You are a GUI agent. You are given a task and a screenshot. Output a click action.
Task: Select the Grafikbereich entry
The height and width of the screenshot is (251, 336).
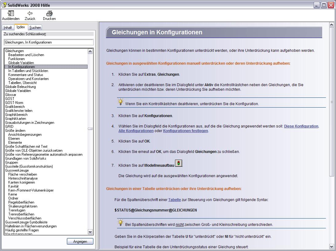tap(15, 107)
